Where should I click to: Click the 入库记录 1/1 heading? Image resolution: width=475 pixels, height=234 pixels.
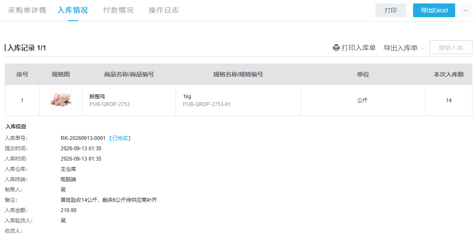tap(26, 48)
